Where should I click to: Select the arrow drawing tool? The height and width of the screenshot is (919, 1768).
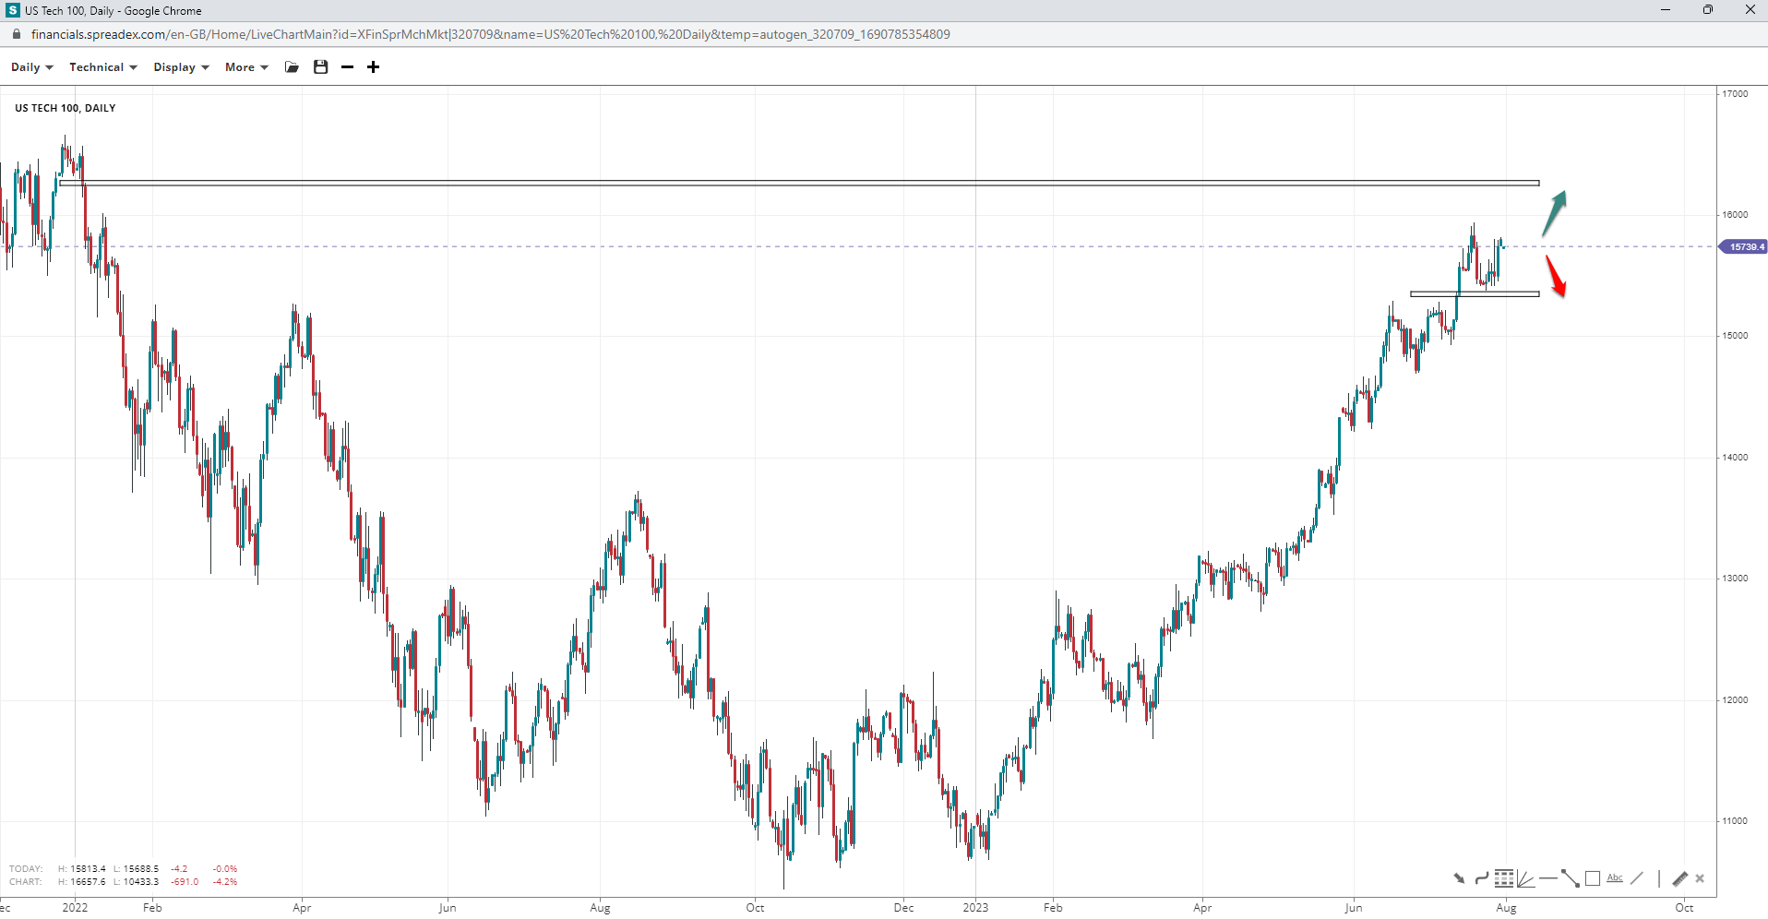1459,878
